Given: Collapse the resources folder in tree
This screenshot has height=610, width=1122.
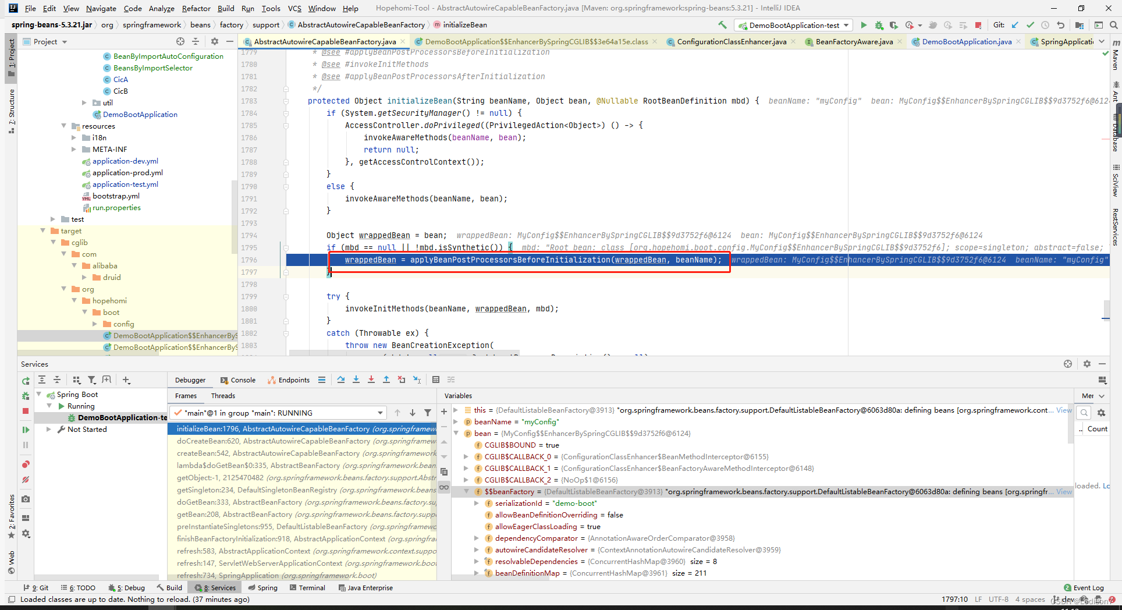Looking at the screenshot, I should [x=63, y=126].
